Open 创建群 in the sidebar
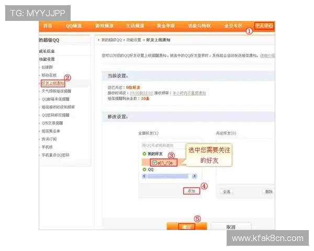 point(47,67)
